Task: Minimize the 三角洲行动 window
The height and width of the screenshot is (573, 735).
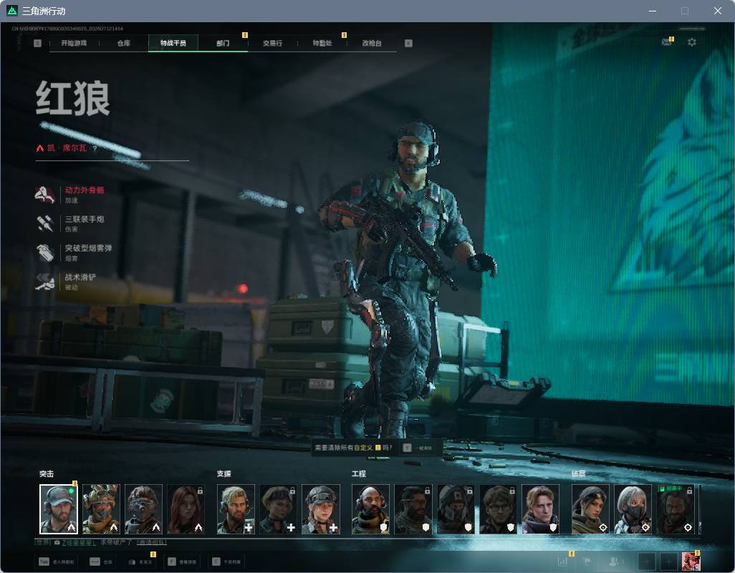Action: click(652, 11)
